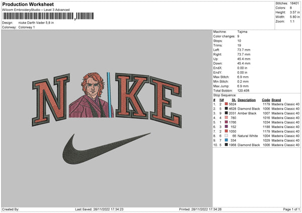302x213 pixels.
Task: Click the Zoom value 1:1
Action: [x=292, y=21]
